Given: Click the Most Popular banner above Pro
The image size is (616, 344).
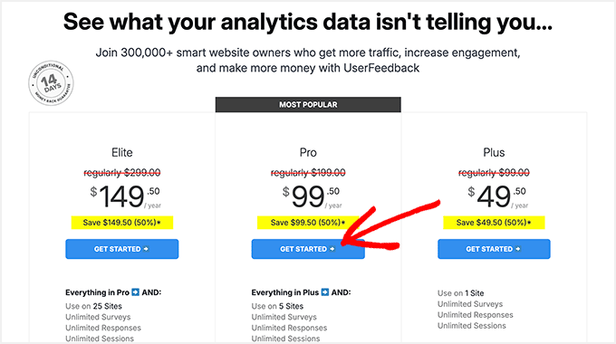Looking at the screenshot, I should (x=308, y=104).
